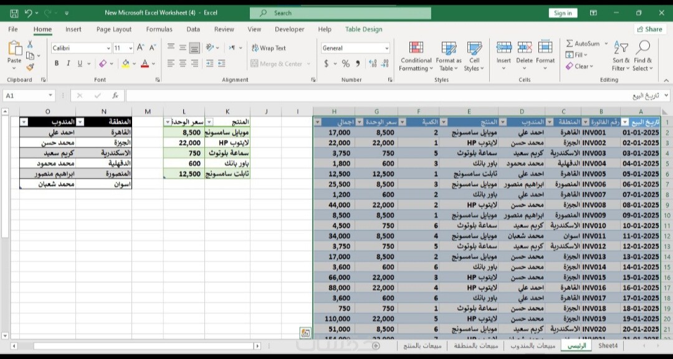Click the Share button
Screen dimensions: 673x359
pos(650,29)
